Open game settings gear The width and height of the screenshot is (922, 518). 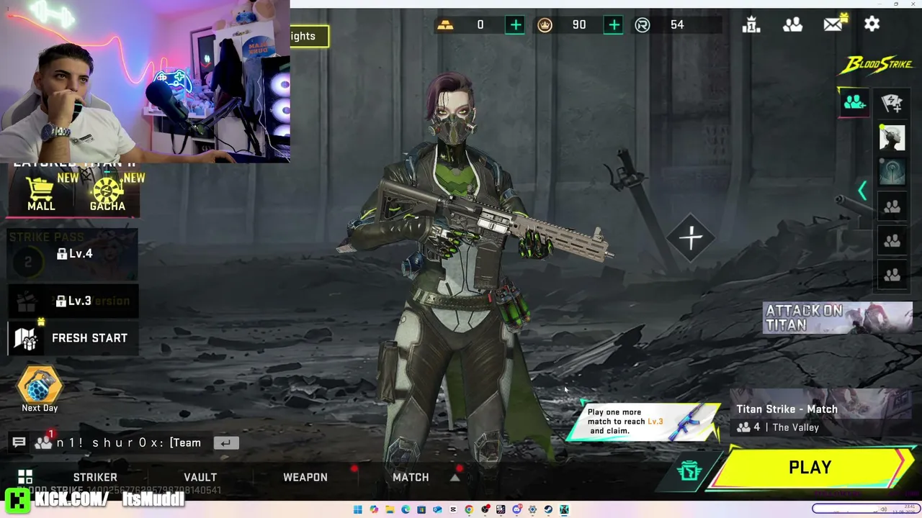pyautogui.click(x=872, y=24)
